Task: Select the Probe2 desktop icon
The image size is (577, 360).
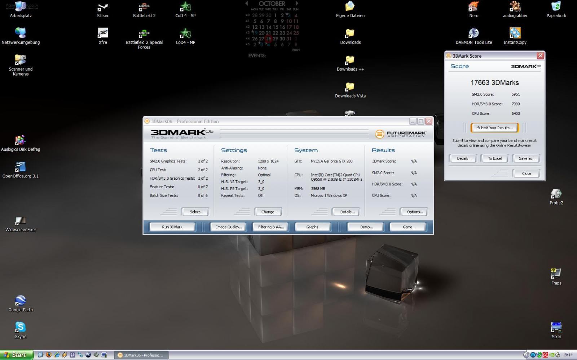Action: (x=556, y=197)
